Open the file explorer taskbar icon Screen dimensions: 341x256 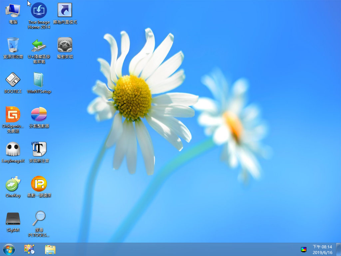tap(50, 249)
